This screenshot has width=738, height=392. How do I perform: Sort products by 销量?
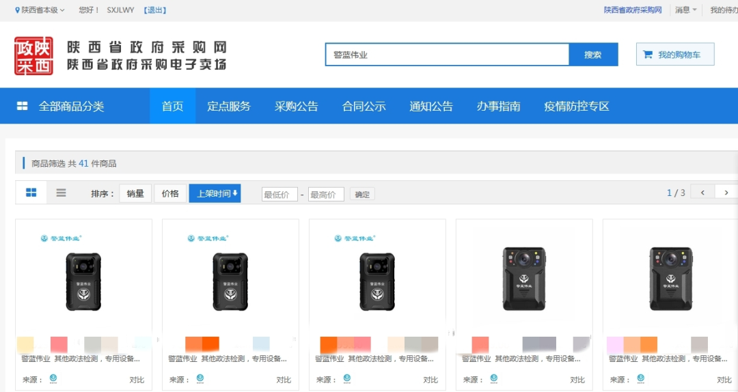click(x=135, y=193)
